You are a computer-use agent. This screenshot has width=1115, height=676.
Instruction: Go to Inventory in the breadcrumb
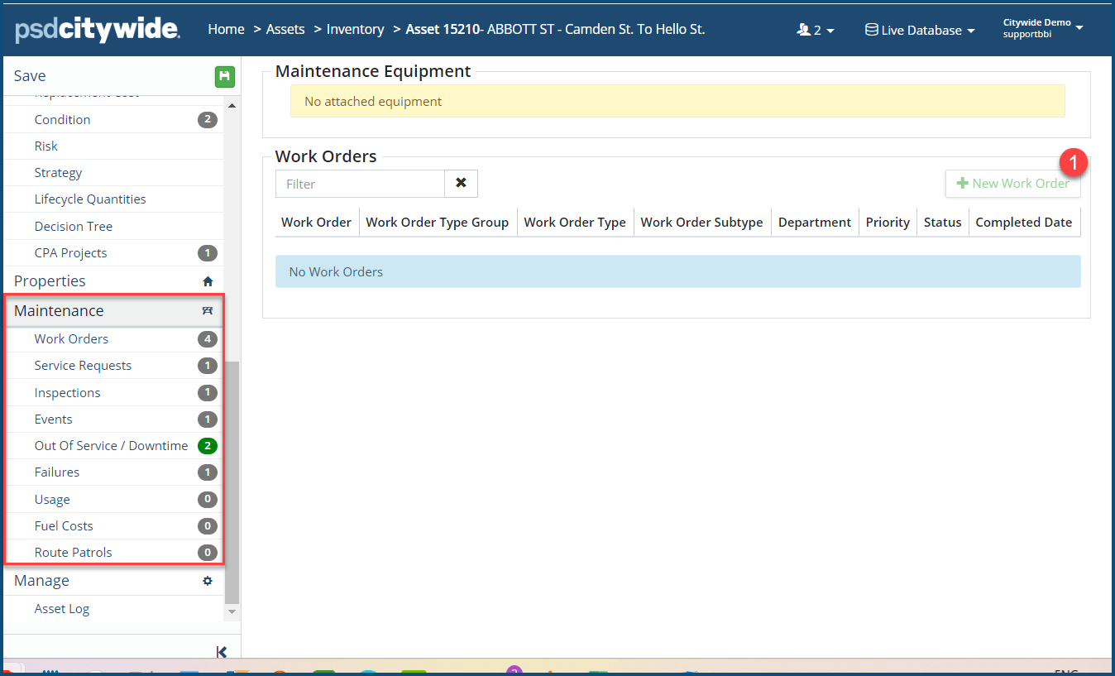[x=356, y=29]
